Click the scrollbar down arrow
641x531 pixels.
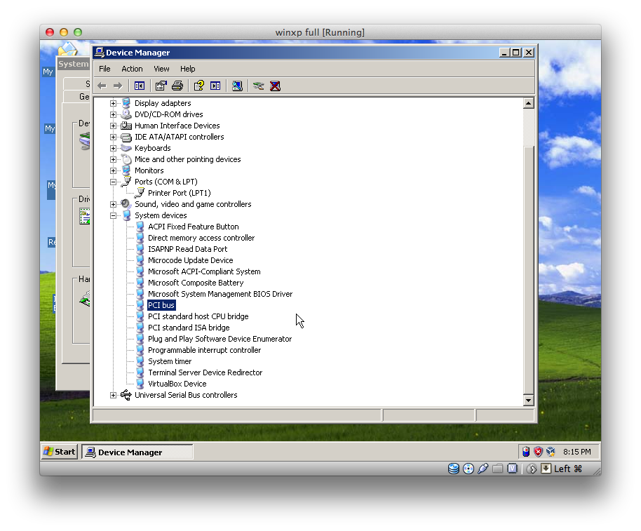tap(529, 401)
